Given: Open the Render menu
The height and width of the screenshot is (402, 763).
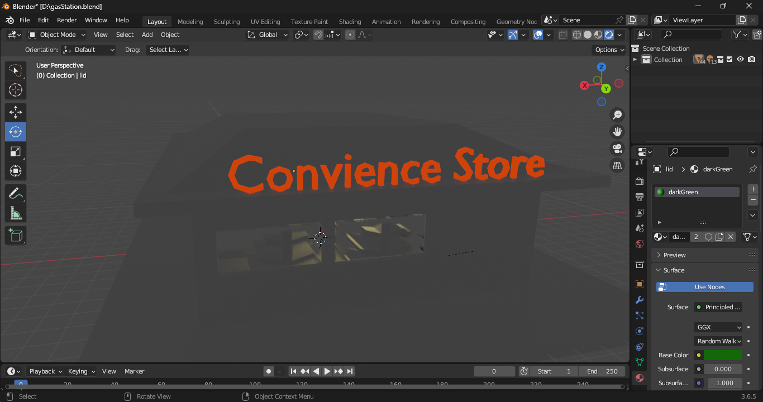Looking at the screenshot, I should coord(67,20).
